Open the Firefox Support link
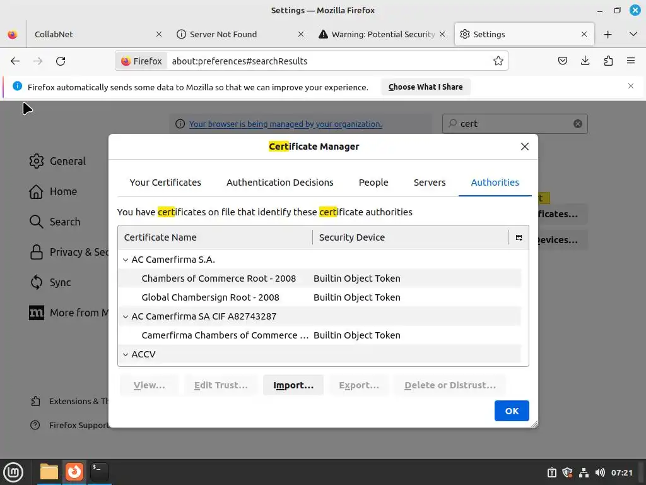Viewport: 646px width, 485px height. [x=69, y=425]
